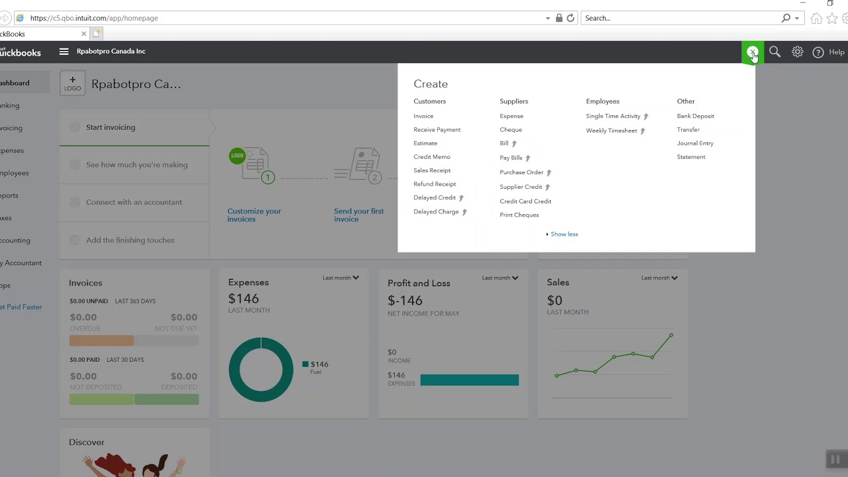This screenshot has width=848, height=477.
Task: Click the browser refresh icon in the address bar
Action: 570,18
